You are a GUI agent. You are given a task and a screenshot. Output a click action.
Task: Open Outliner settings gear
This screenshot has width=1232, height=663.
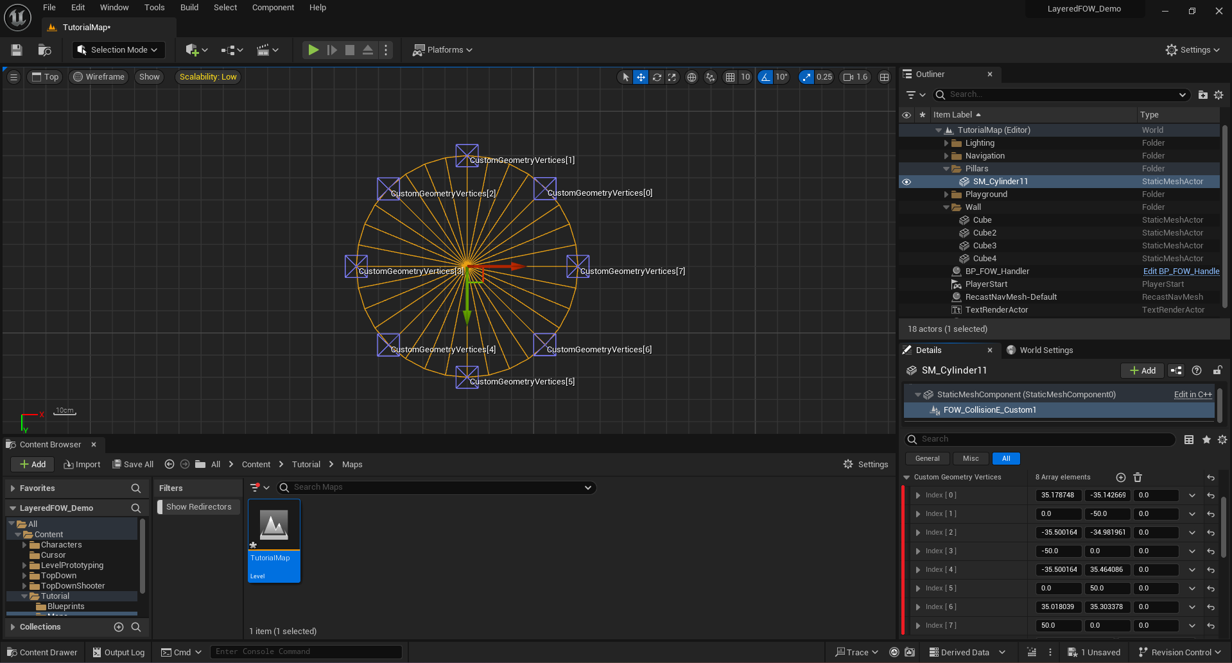pyautogui.click(x=1219, y=95)
